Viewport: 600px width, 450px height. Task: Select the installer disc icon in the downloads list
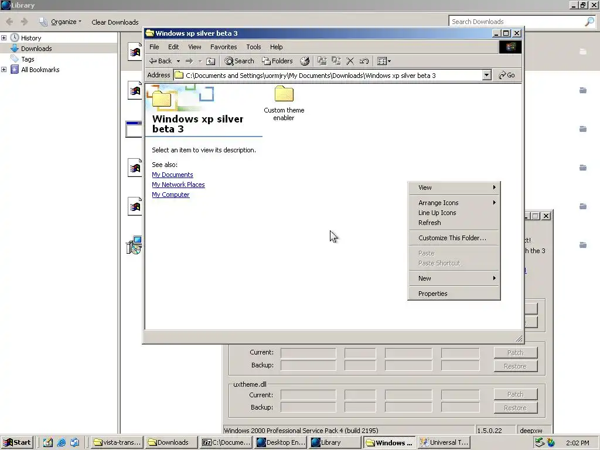tap(134, 246)
